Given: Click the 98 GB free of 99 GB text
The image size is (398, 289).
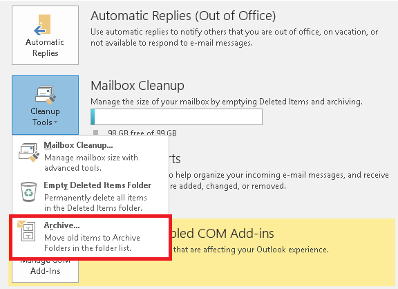Looking at the screenshot, I should pos(142,133).
